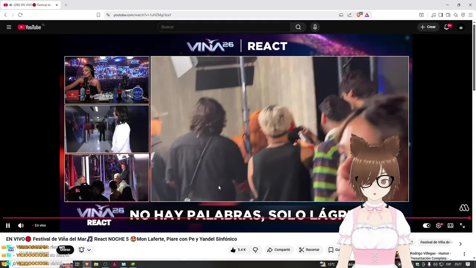Open Windows notification center icon
This screenshot has width=476, height=268.
[468, 264]
